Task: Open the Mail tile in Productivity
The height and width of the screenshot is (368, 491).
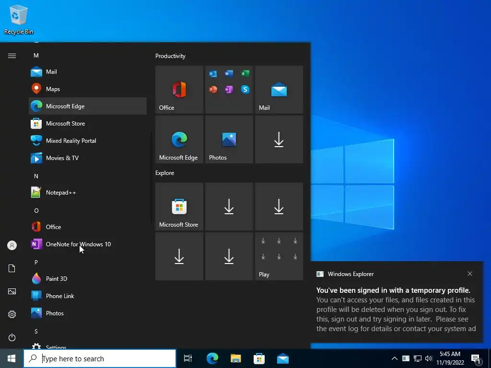Action: pyautogui.click(x=279, y=90)
